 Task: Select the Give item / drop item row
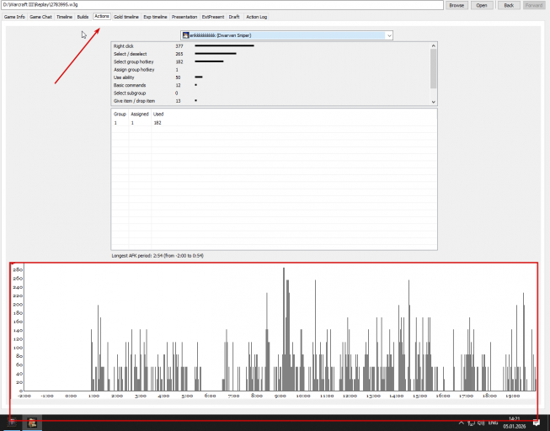pyautogui.click(x=270, y=101)
